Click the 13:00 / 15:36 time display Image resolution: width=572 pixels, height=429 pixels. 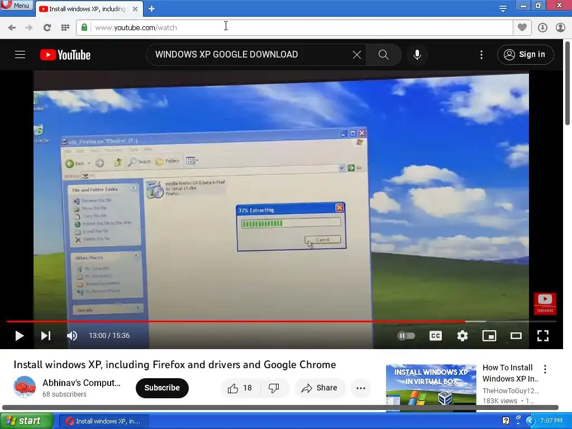[x=109, y=336]
